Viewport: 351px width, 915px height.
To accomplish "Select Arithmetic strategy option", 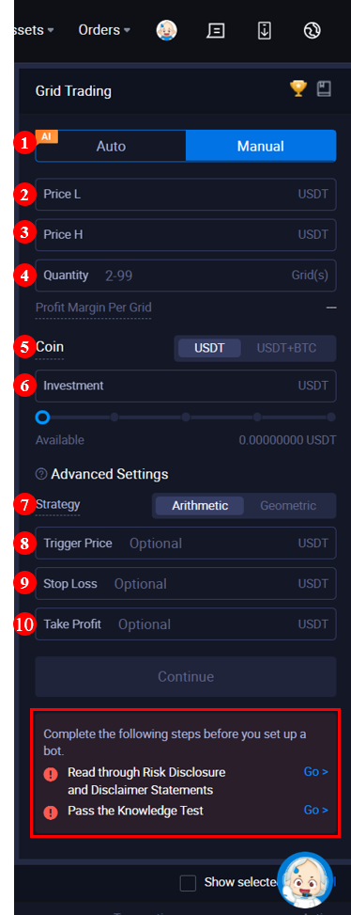I will coord(200,506).
